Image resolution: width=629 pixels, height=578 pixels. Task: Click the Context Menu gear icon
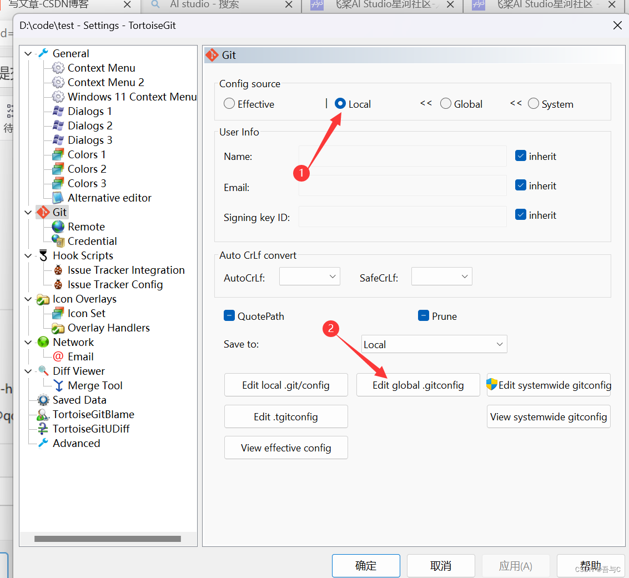[58, 68]
